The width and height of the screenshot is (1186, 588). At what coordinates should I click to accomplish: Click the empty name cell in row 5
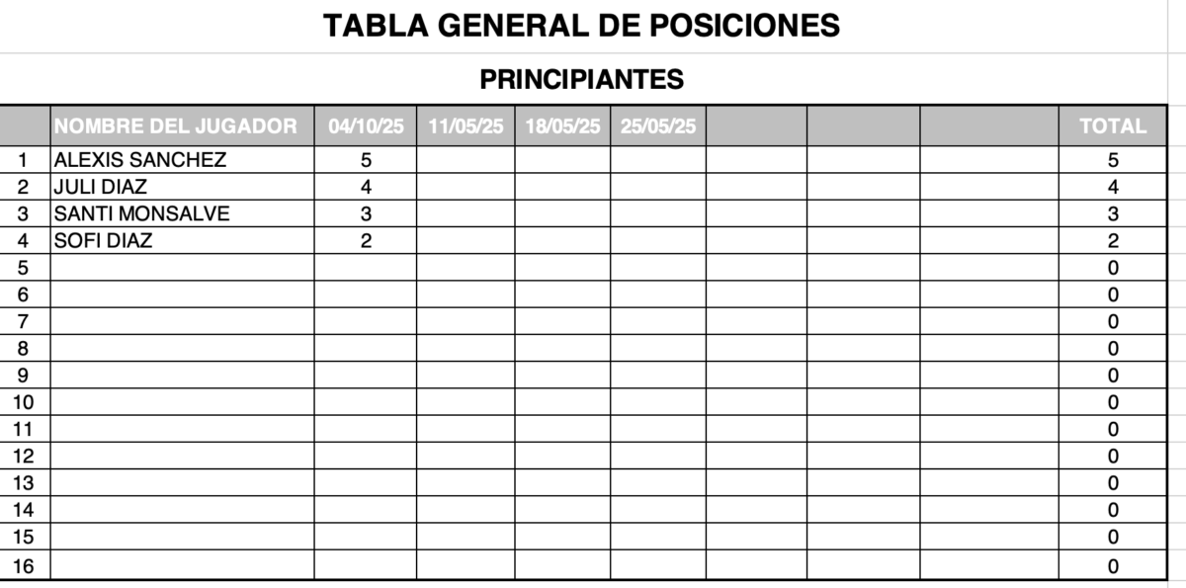click(182, 267)
